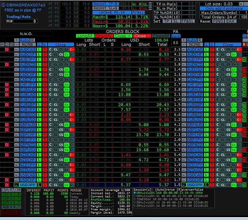Viewport: 248px width, 220px height.
Task: Enable the DBMultiASM.S1 session checkbox
Action: (x=135, y=196)
